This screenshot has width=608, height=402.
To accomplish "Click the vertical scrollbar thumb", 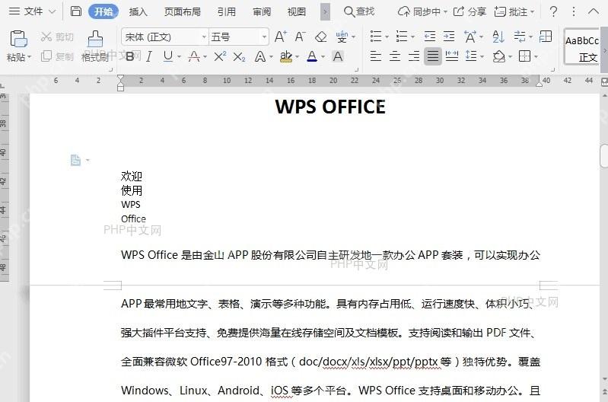I will click(x=604, y=155).
